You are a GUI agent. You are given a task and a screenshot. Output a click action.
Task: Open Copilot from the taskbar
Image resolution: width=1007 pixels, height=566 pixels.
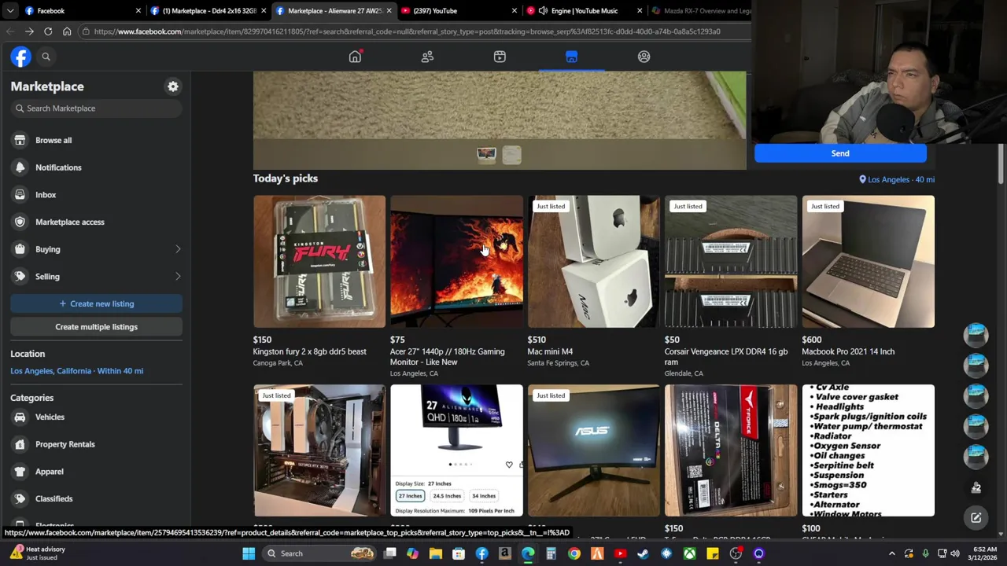pos(412,553)
